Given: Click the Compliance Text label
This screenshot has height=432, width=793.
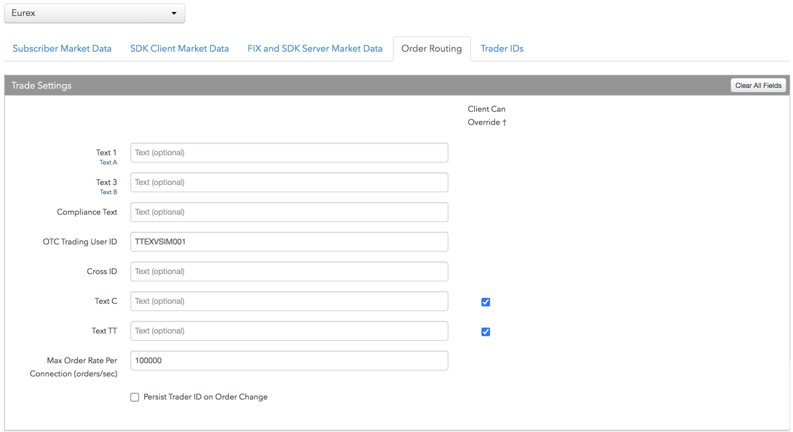Looking at the screenshot, I should (87, 212).
